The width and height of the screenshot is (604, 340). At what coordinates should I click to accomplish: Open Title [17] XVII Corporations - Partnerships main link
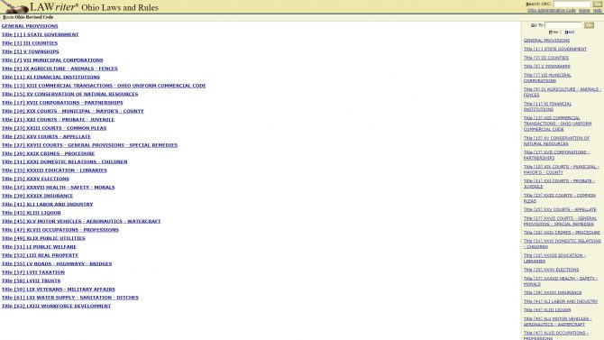tap(62, 103)
